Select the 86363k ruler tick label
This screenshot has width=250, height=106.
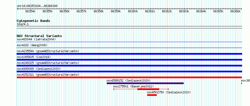click(184, 11)
